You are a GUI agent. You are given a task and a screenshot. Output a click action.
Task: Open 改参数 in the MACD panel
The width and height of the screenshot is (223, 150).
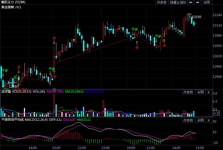[x=188, y=121]
